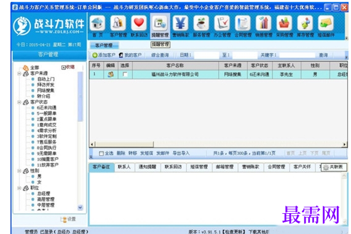Click the table scroll-right arrow
The image size is (351, 234).
tap(345, 144)
